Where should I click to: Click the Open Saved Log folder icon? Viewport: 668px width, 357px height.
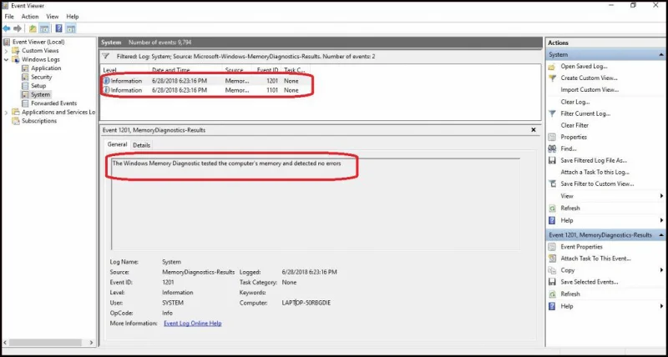tap(552, 67)
